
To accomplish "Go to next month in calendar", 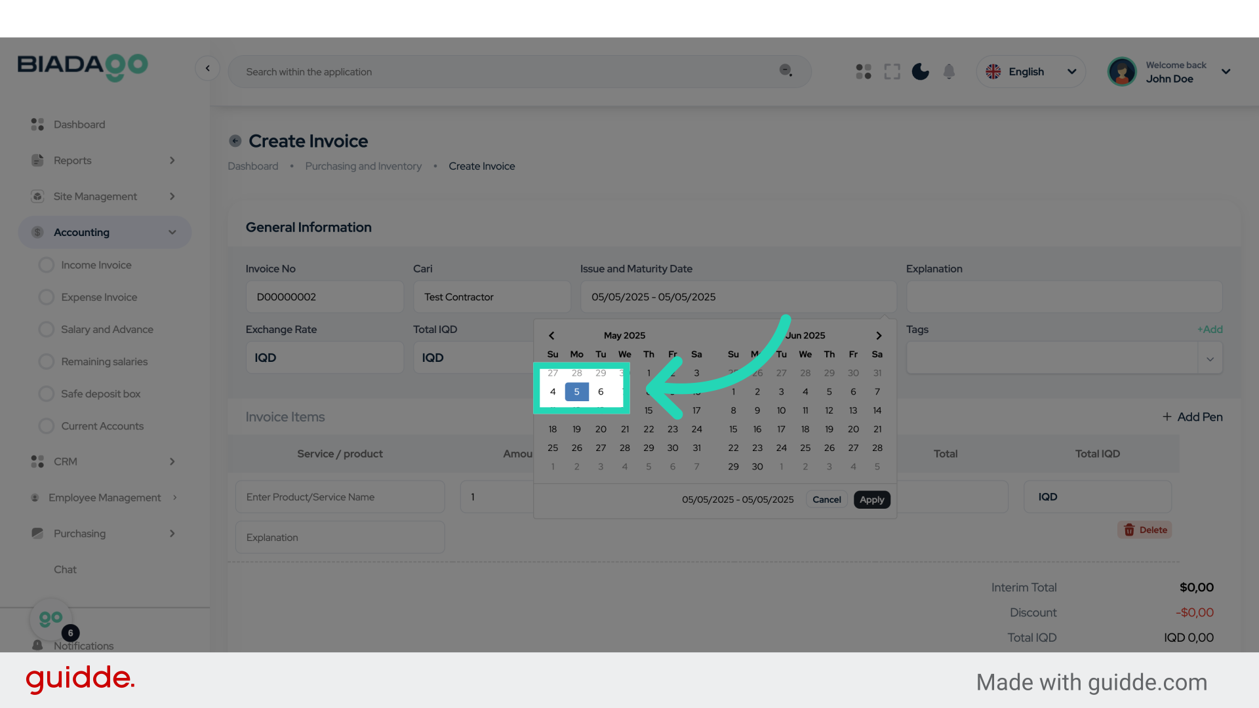I will [x=879, y=336].
